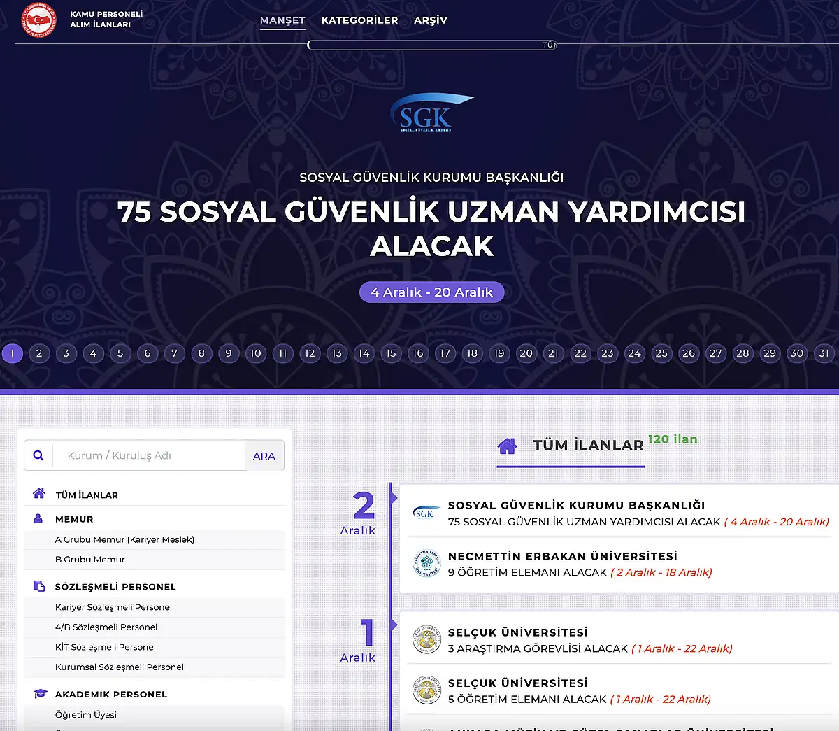Open the Selçuk 5 Öğretim Elemanı listing

click(x=619, y=691)
